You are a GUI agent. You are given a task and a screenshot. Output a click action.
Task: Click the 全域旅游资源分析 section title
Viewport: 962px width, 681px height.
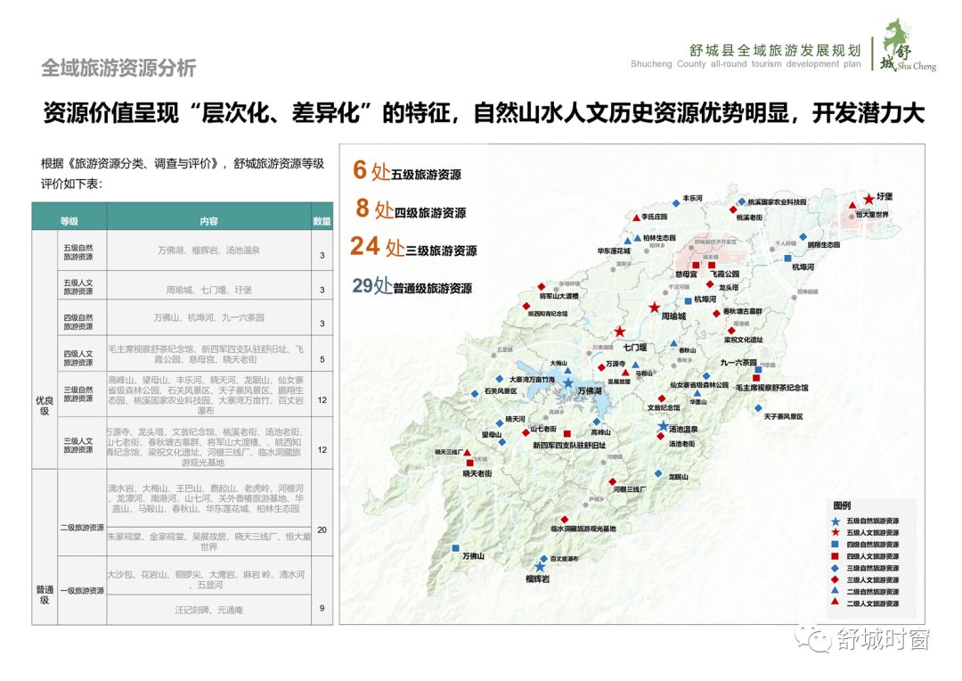pos(118,68)
